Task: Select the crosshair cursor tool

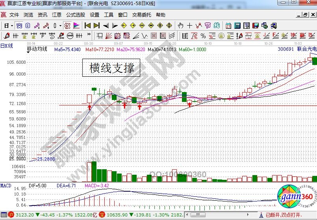Action: coord(190,26)
